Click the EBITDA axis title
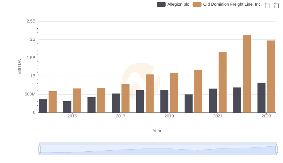 [19, 67]
